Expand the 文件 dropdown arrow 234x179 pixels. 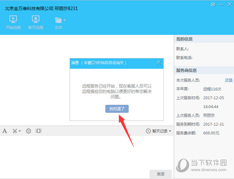[65, 20]
